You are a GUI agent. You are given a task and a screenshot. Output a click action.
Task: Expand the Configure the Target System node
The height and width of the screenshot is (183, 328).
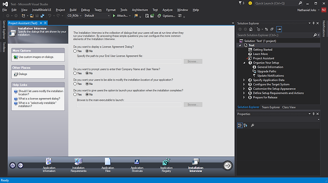click(x=244, y=84)
